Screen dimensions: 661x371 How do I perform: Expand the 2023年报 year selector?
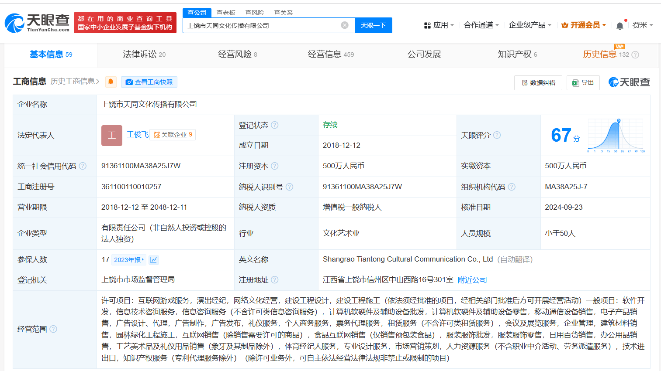(x=129, y=260)
